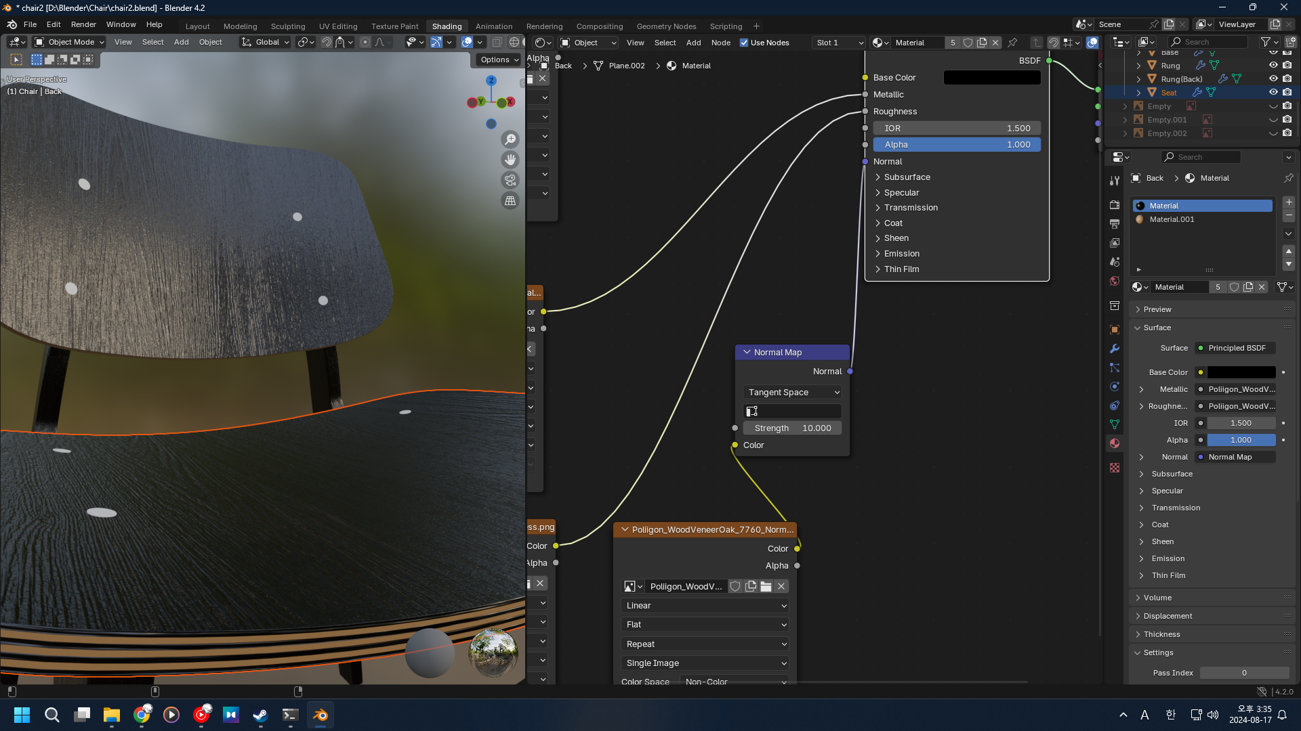Image resolution: width=1301 pixels, height=731 pixels.
Task: Open the Object properties tab
Action: click(x=1115, y=330)
